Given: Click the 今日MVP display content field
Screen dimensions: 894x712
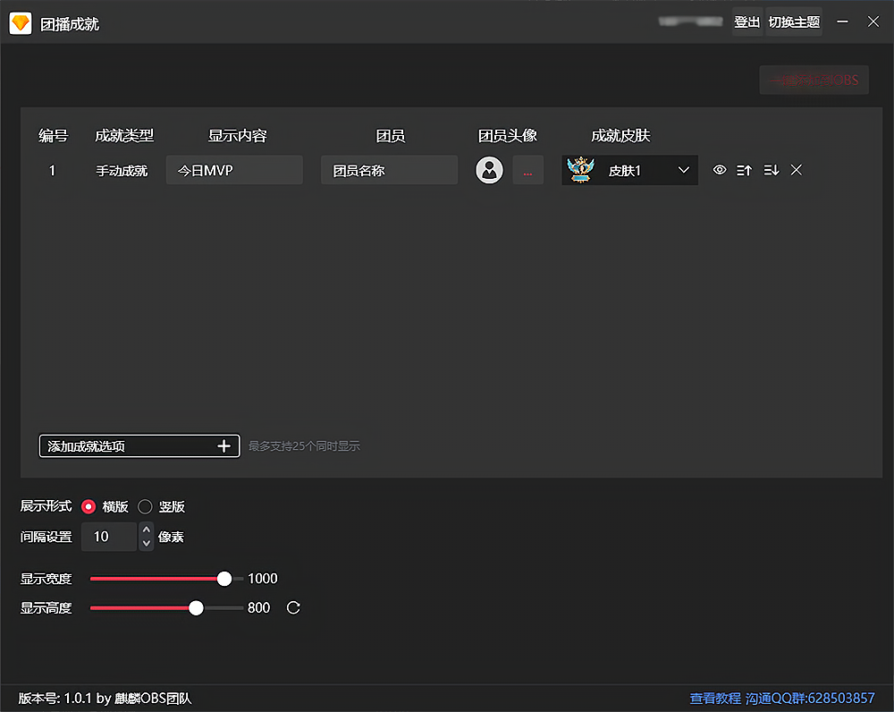Looking at the screenshot, I should click(234, 170).
